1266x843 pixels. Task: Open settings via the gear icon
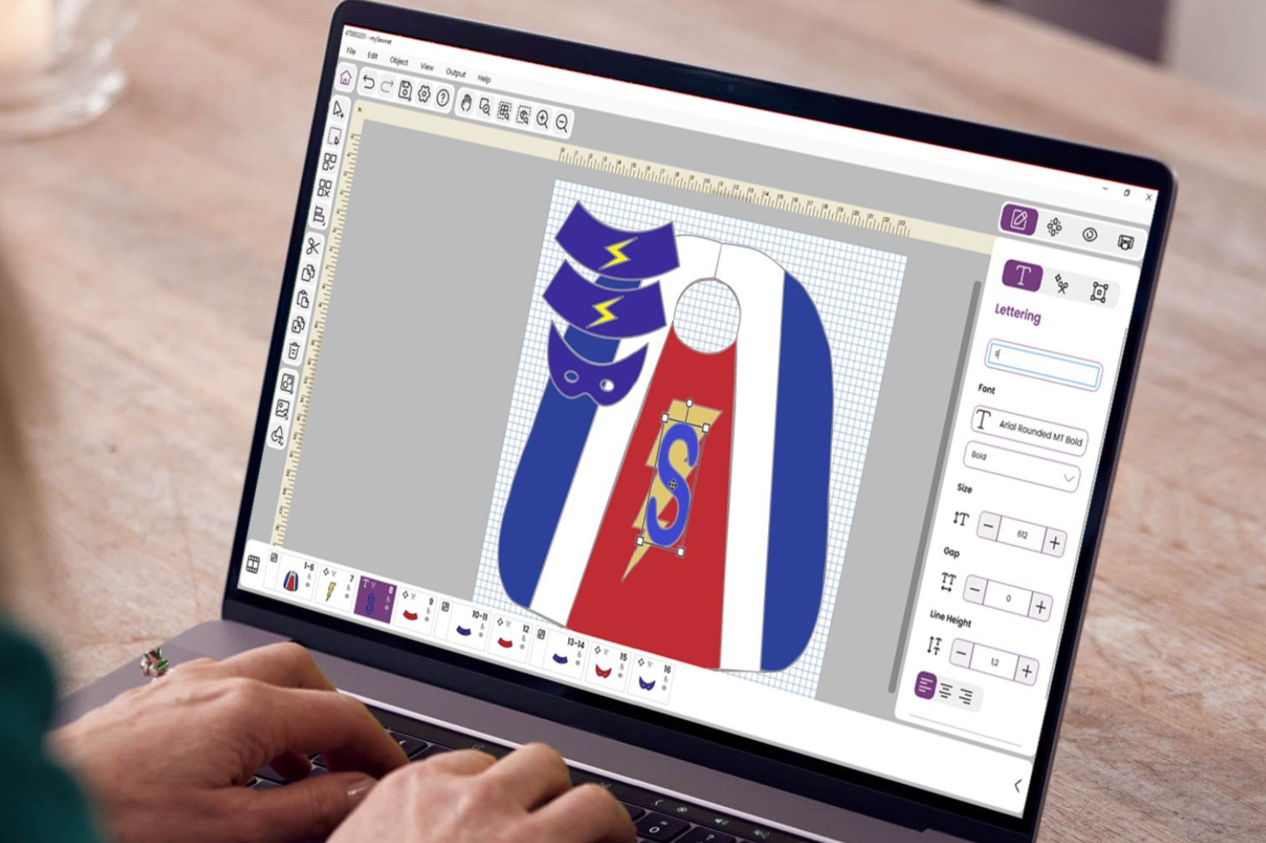point(424,94)
